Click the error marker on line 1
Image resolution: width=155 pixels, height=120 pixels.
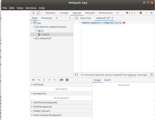(124, 23)
